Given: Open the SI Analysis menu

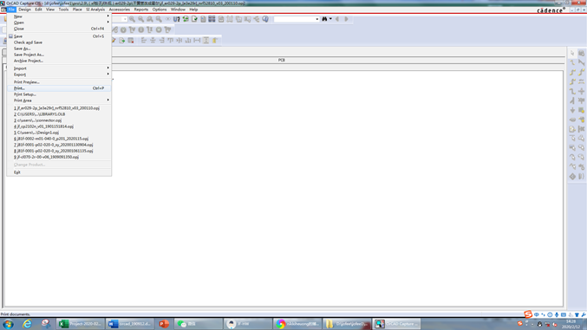Looking at the screenshot, I should (95, 10).
